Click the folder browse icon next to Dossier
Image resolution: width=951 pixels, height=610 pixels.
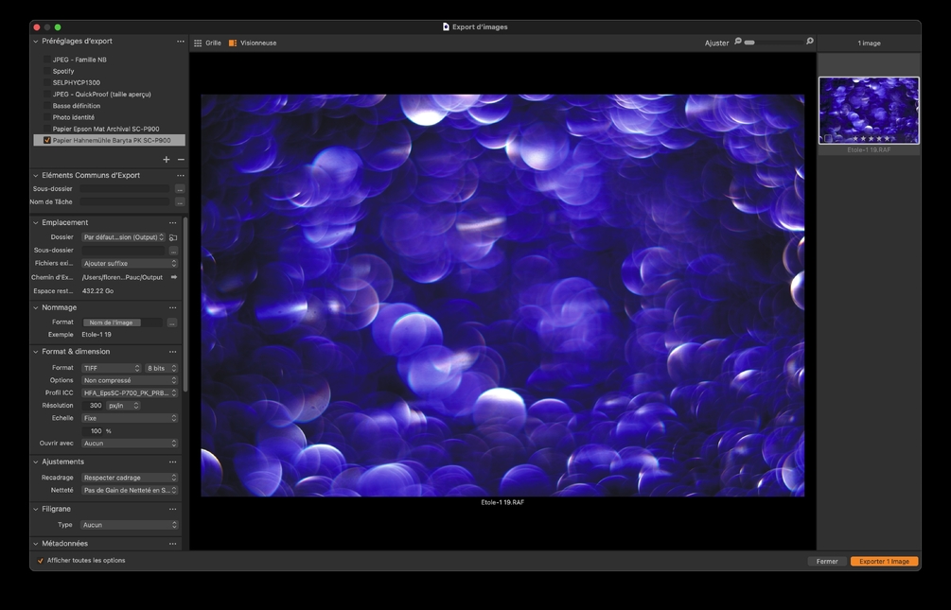[173, 237]
